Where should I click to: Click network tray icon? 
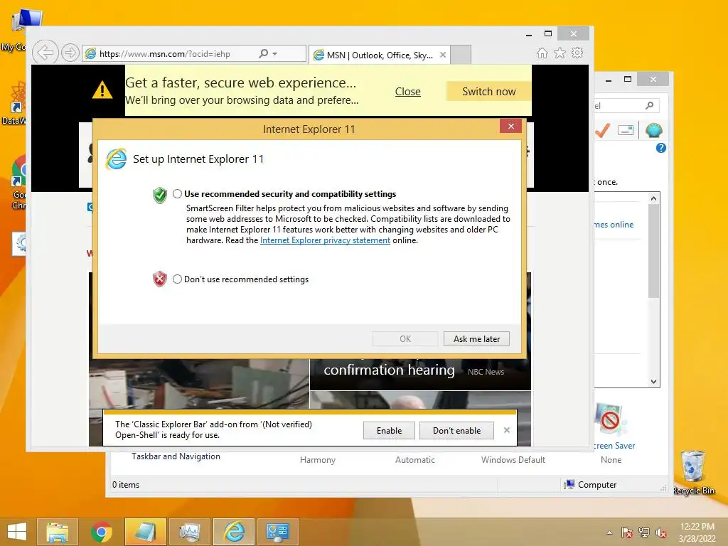click(x=644, y=532)
